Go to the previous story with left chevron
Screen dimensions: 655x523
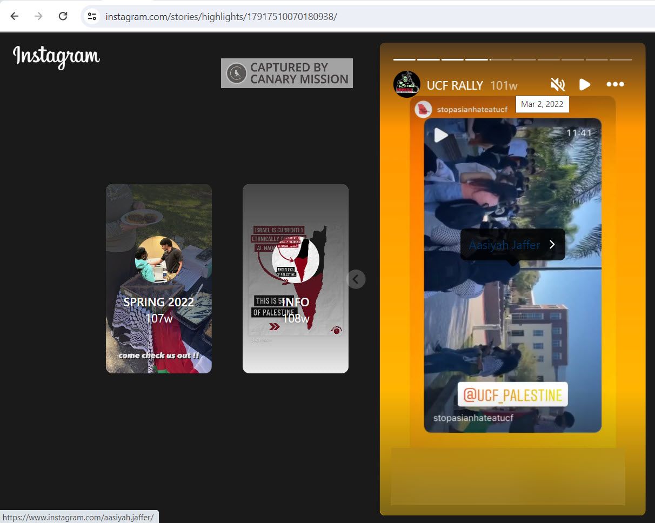tap(356, 279)
